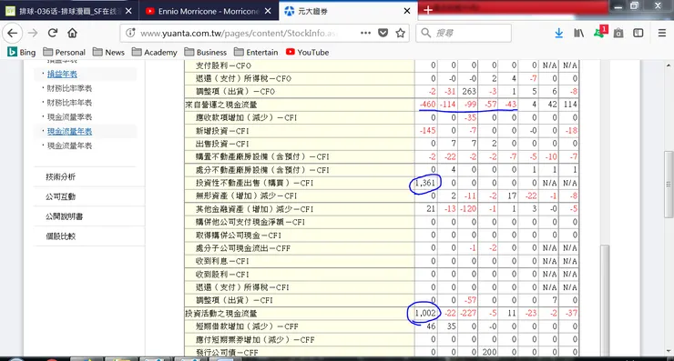Show site information icon in address bar
The image size is (674, 361).
[x=130, y=33]
